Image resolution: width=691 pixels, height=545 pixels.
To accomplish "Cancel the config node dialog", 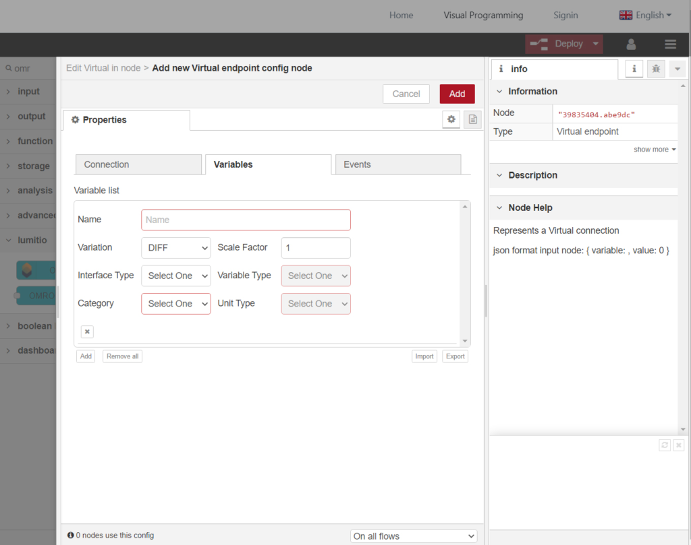I will click(406, 94).
